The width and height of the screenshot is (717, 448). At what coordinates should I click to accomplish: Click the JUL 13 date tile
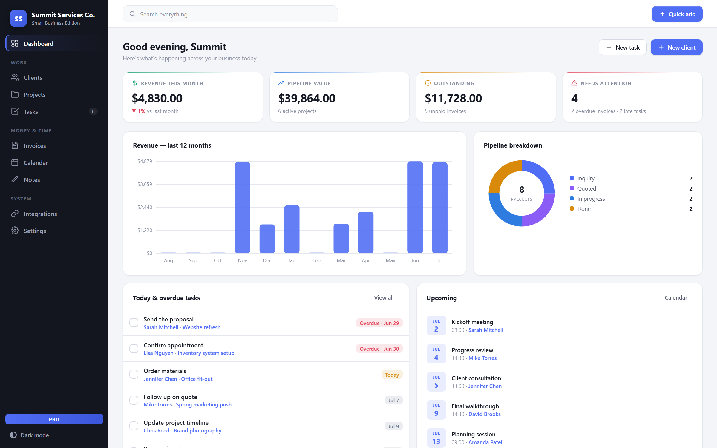(436, 438)
